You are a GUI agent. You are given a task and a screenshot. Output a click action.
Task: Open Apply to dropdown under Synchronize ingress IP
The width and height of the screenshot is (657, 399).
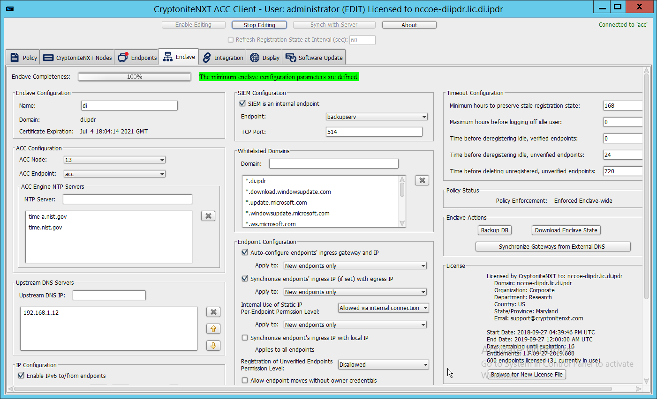[355, 292]
